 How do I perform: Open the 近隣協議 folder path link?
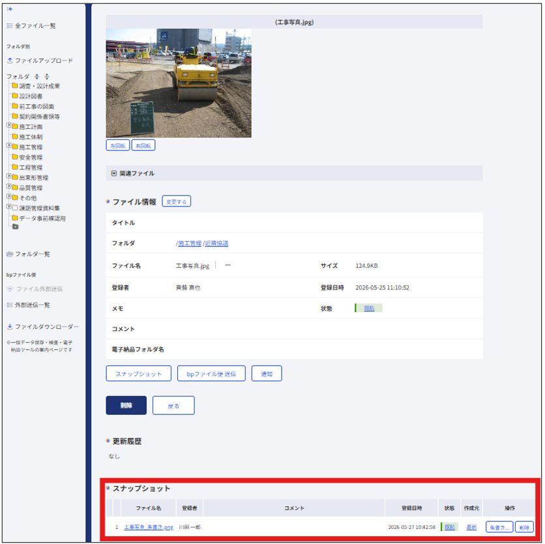click(x=216, y=243)
